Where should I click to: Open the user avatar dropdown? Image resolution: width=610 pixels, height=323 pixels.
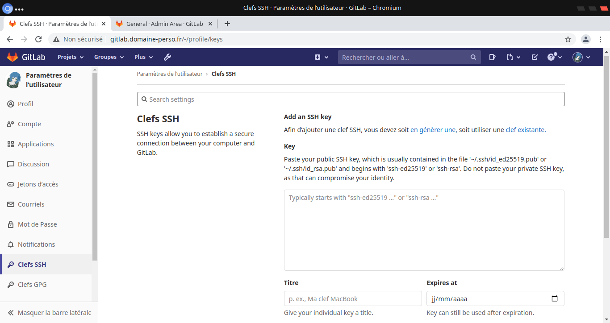tap(581, 57)
